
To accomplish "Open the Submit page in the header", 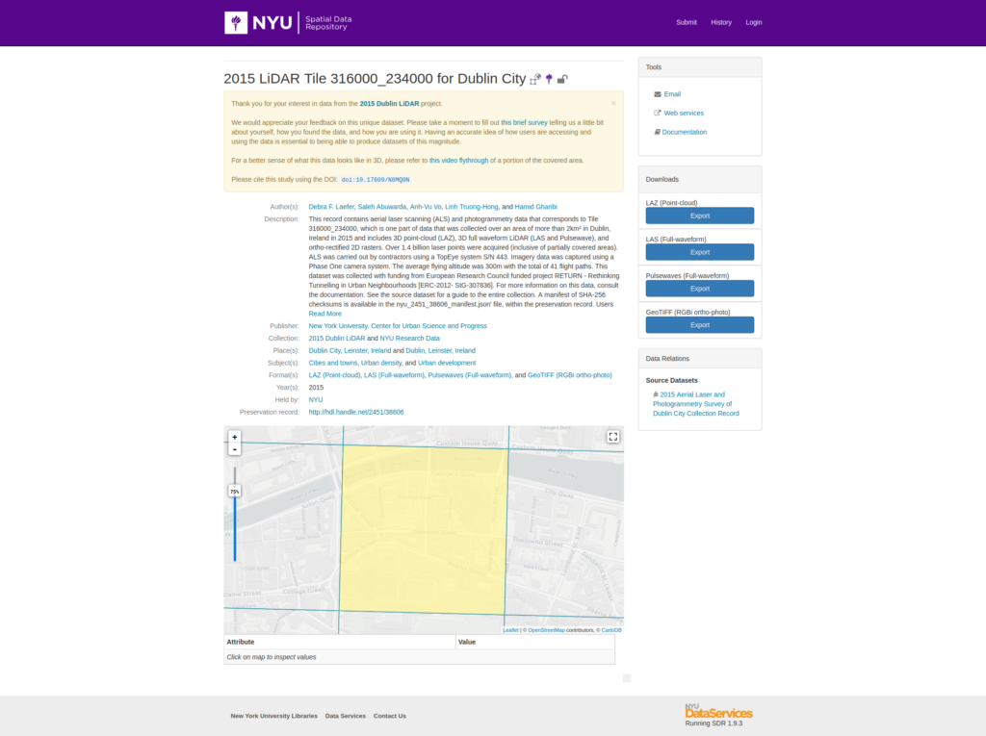I will click(x=687, y=23).
